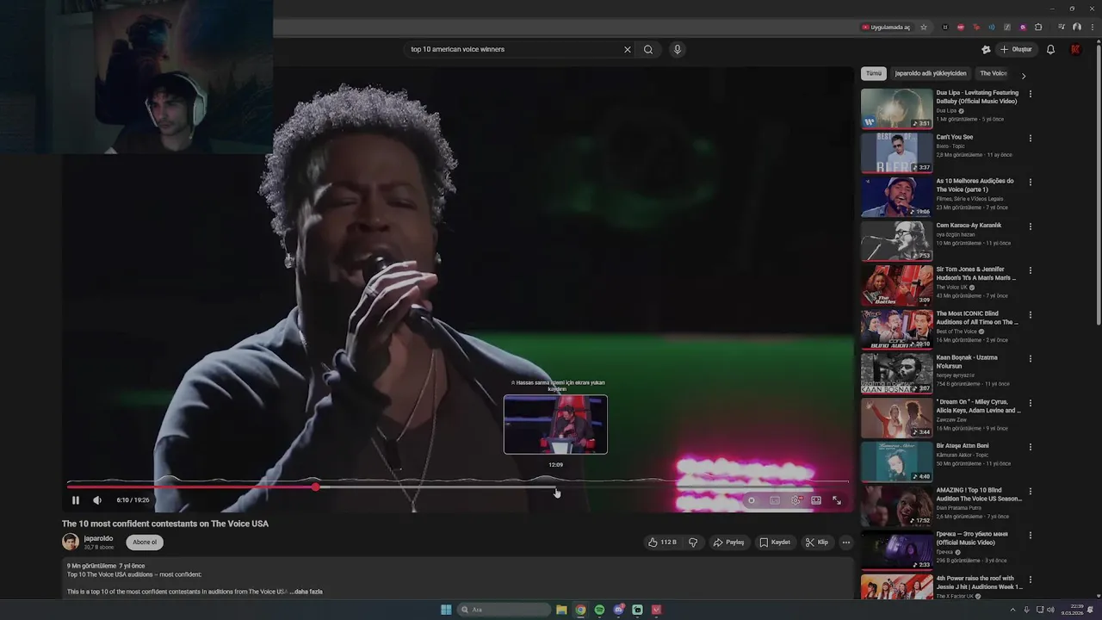The height and width of the screenshot is (620, 1102).
Task: Open options for 'Dream On - Miley Cyrus' video
Action: [x=1031, y=403]
